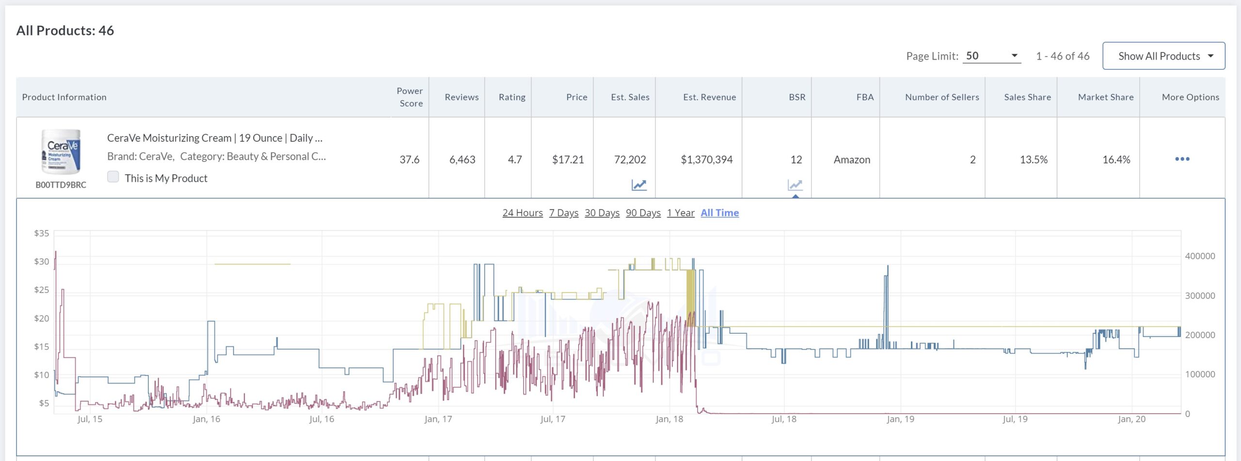
Task: Open the three-dot More Options menu
Action: click(x=1182, y=159)
